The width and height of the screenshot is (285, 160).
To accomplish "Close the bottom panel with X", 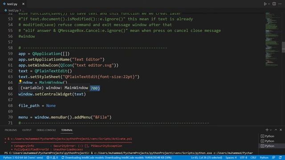I will tap(281, 130).
